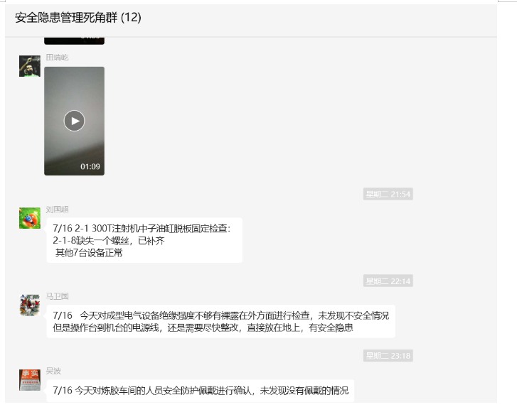Open the partially visible video thumbnail at top
Image resolution: width=517 pixels, height=417 pixels.
click(x=74, y=40)
